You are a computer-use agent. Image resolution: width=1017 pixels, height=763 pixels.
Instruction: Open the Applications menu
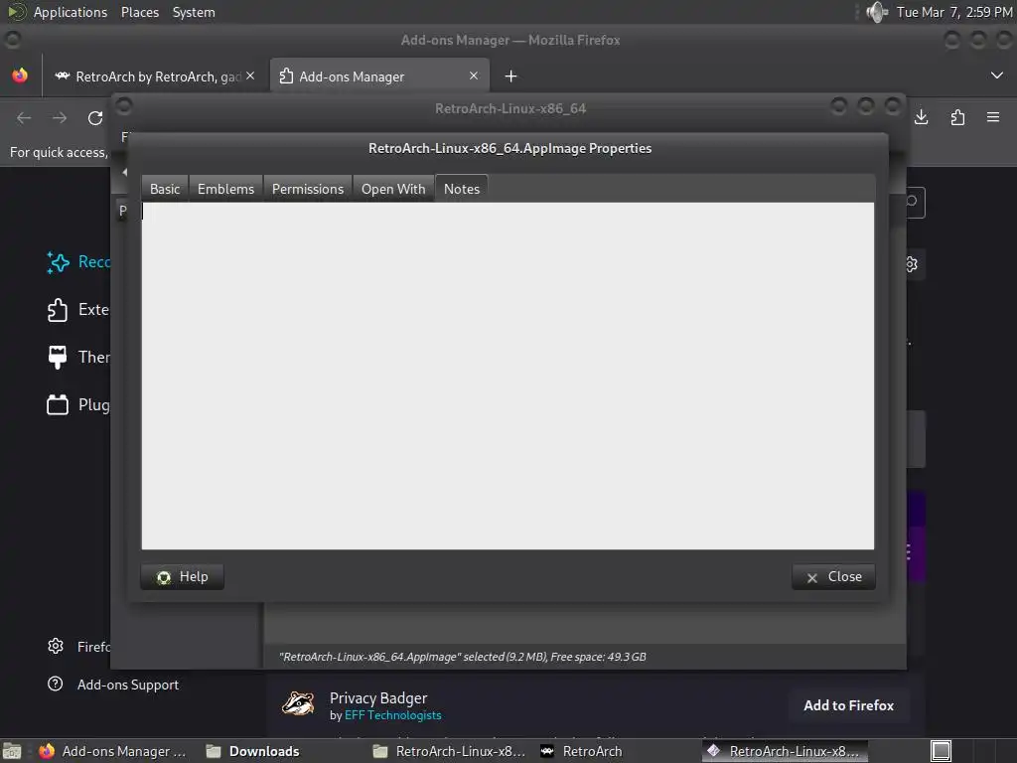click(x=71, y=12)
